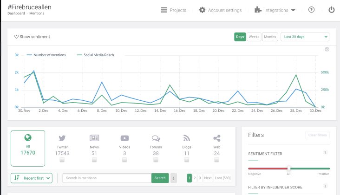Open the Account settings gear icon
Viewport: 340px width, 195px height.
pyautogui.click(x=202, y=10)
